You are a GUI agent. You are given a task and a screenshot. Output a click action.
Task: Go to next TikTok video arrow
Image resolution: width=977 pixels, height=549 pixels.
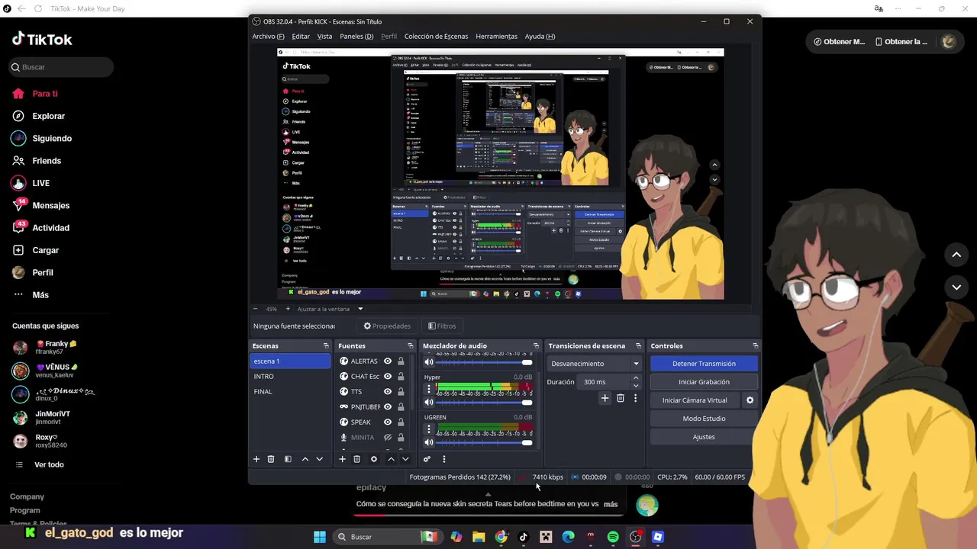(x=956, y=287)
